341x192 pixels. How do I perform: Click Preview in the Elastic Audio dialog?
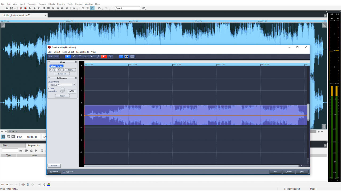pyautogui.click(x=54, y=171)
